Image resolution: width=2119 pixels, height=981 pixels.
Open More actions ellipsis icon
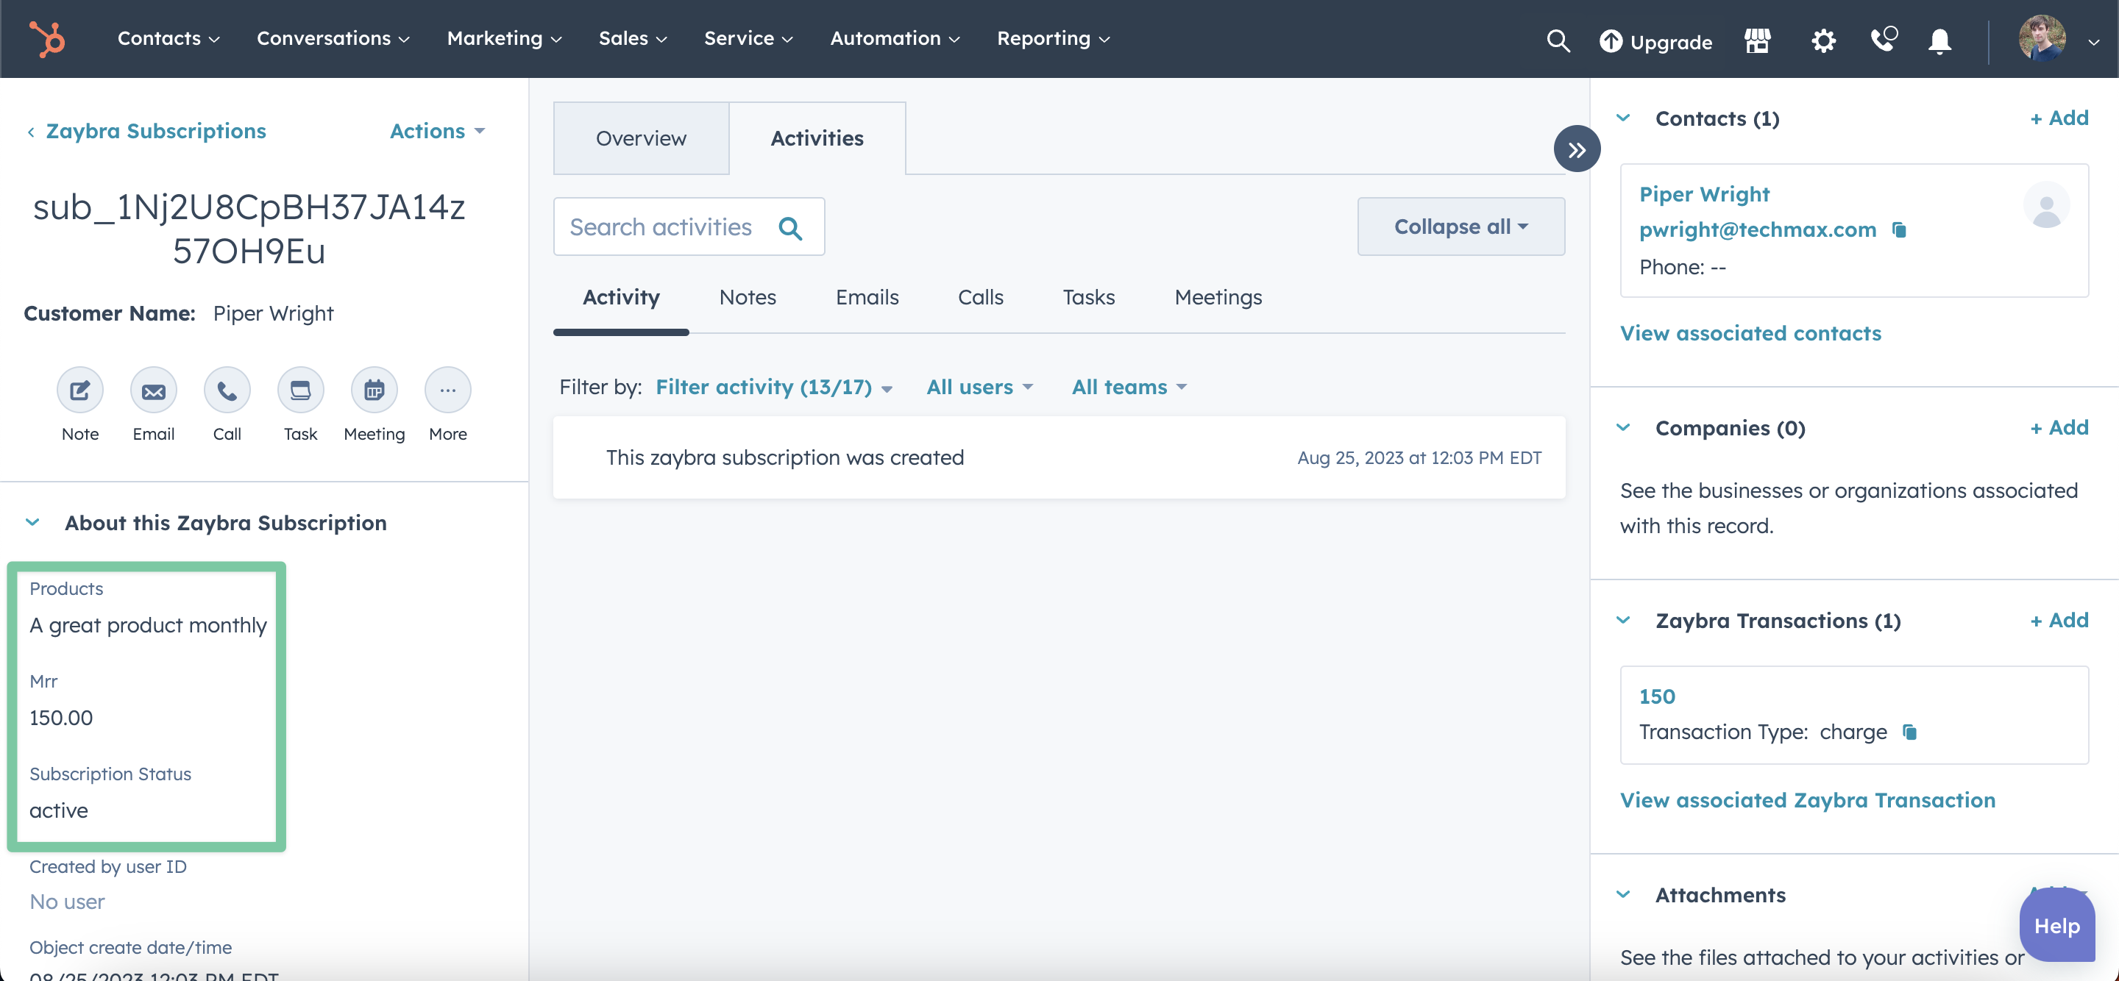pos(447,390)
